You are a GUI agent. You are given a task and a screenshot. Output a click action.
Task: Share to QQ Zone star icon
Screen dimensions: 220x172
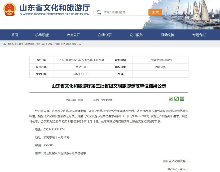(182, 99)
